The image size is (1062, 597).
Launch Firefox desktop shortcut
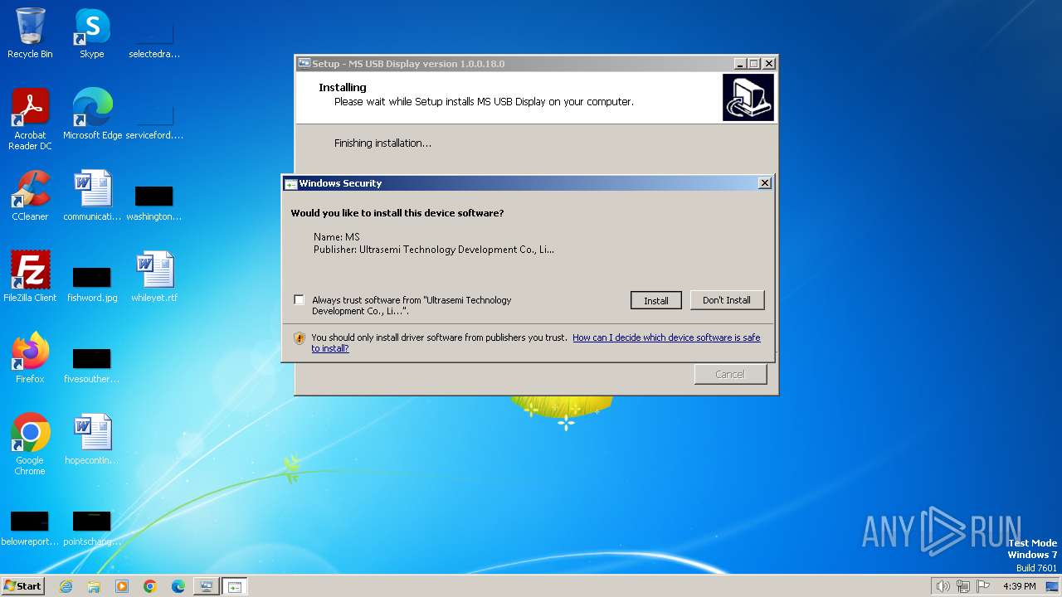(x=30, y=358)
